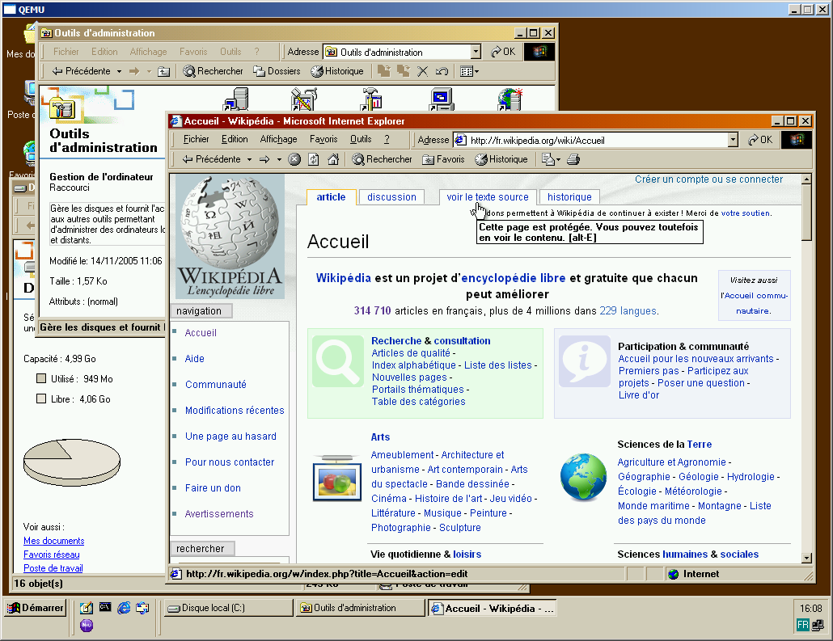This screenshot has width=833, height=641.
Task: Open Précédente dropdown arrow in Outils d'administration
Action: pos(119,71)
